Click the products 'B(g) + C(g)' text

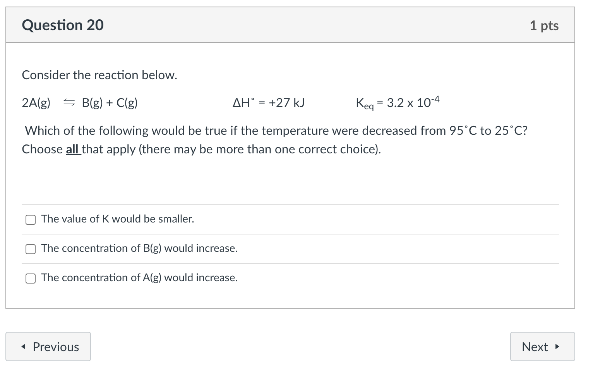click(x=110, y=103)
